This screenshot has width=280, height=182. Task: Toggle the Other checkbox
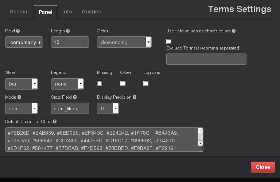pos(122,83)
